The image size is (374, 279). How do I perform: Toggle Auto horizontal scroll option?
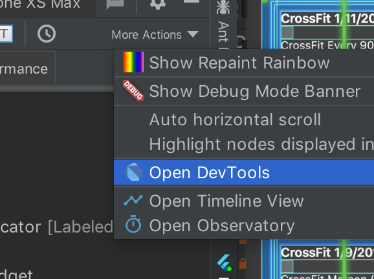pos(235,119)
